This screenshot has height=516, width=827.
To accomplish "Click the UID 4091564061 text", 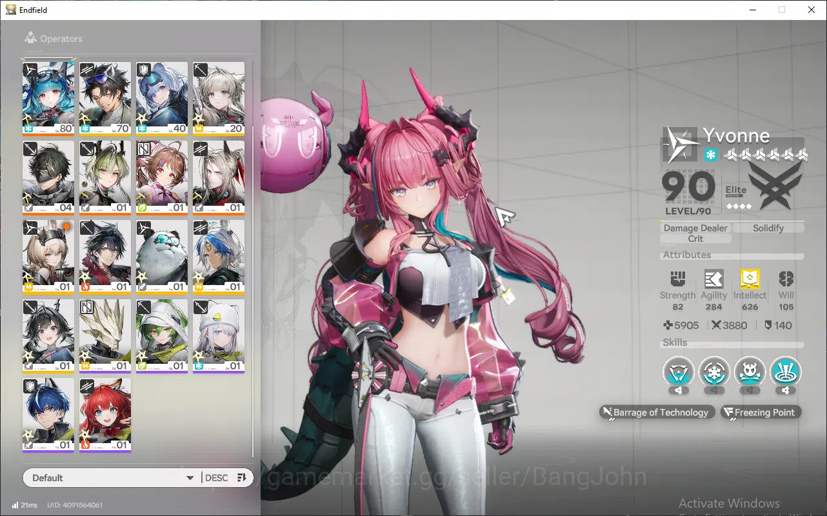I will [x=75, y=505].
